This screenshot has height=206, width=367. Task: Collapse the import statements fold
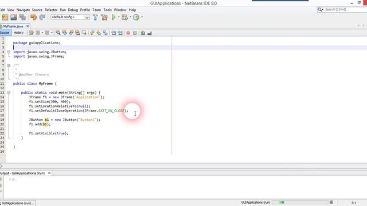click(x=9, y=52)
